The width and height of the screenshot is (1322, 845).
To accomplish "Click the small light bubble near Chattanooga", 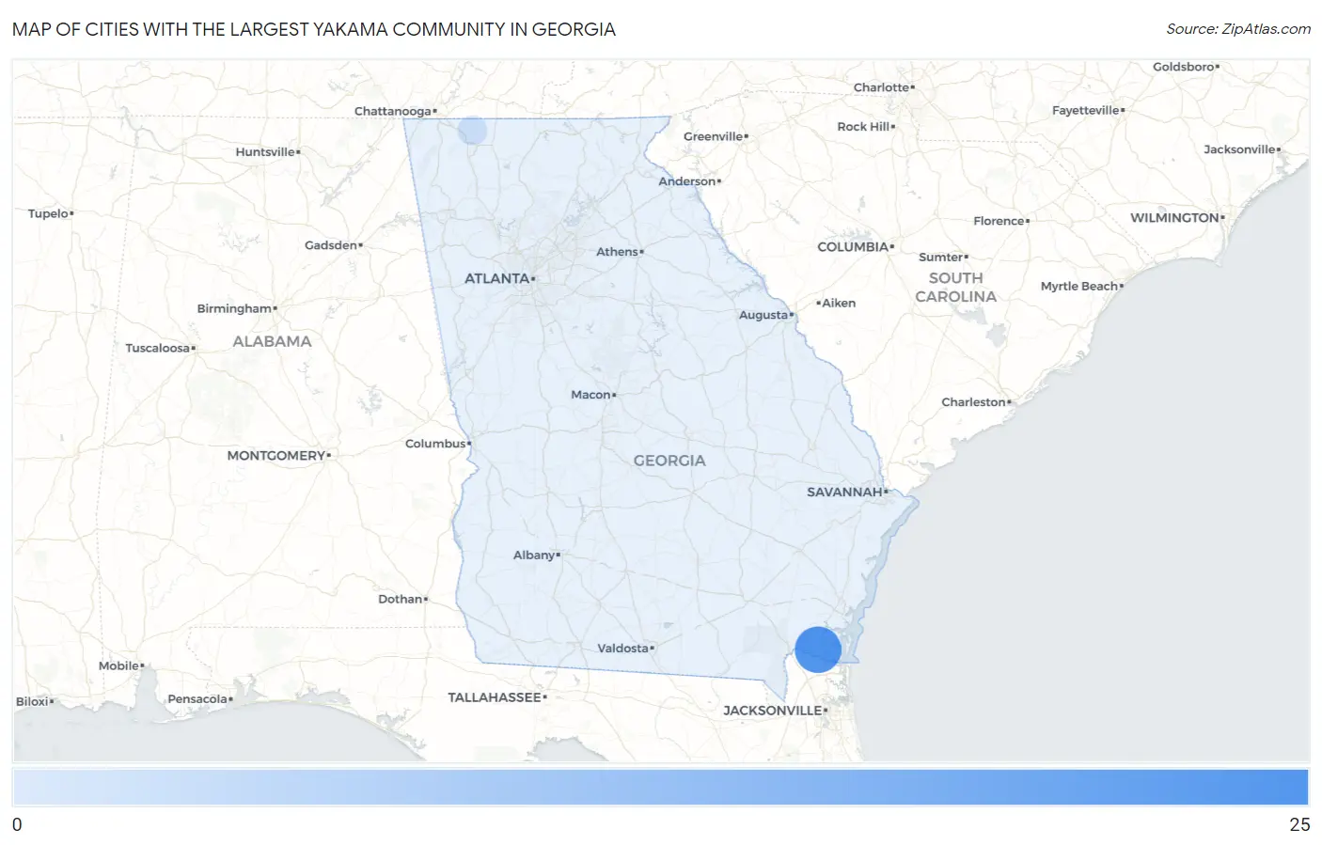I will pos(472,130).
